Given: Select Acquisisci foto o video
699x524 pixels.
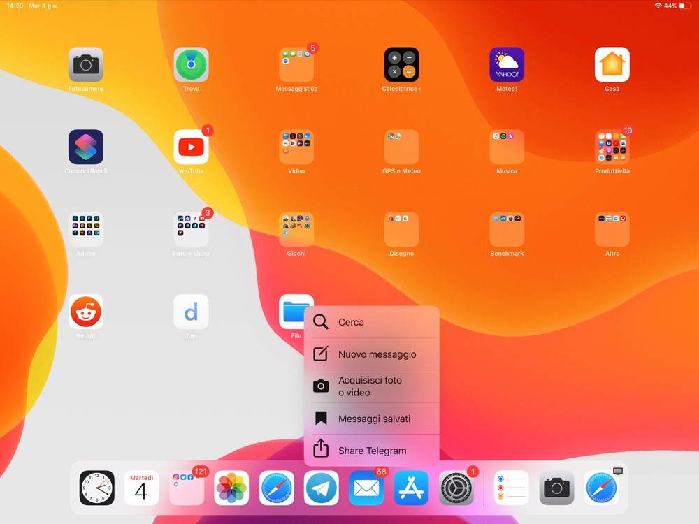Looking at the screenshot, I should [371, 386].
